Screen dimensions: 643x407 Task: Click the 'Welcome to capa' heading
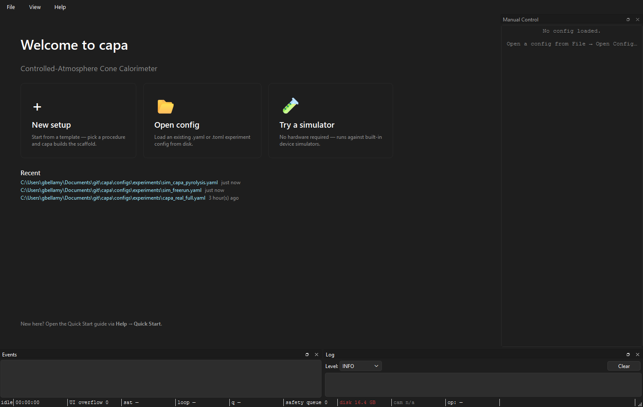74,45
